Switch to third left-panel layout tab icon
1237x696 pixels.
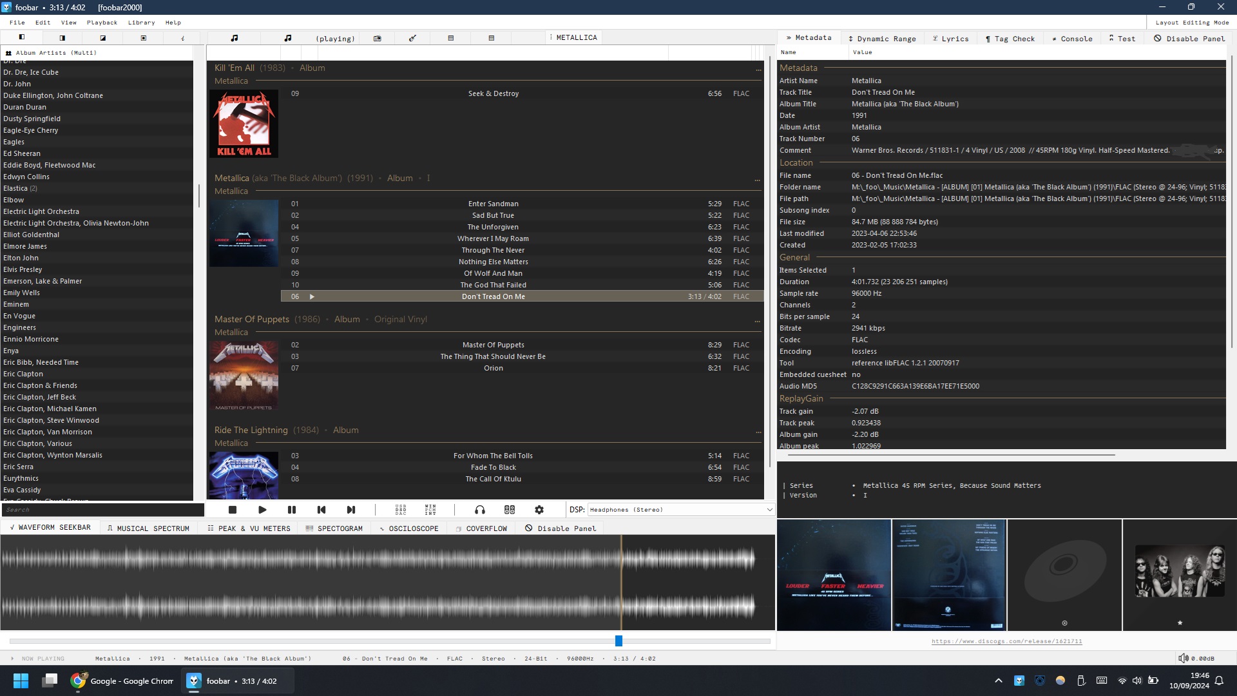(x=102, y=38)
